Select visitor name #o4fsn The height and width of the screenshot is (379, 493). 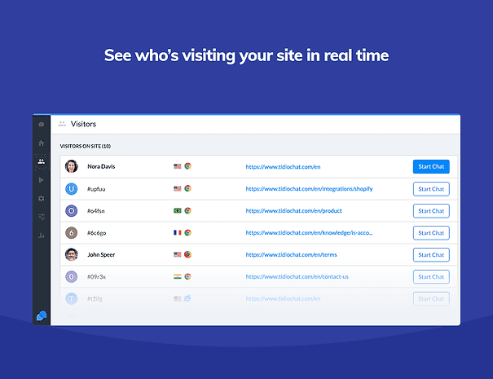[97, 210]
